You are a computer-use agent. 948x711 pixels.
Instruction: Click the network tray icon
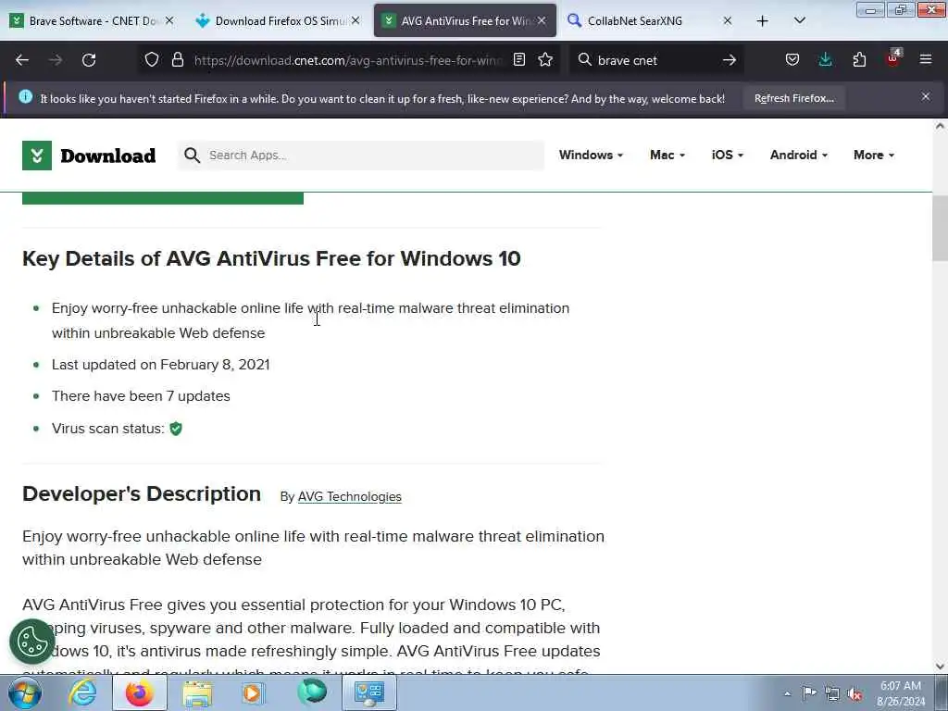(832, 693)
